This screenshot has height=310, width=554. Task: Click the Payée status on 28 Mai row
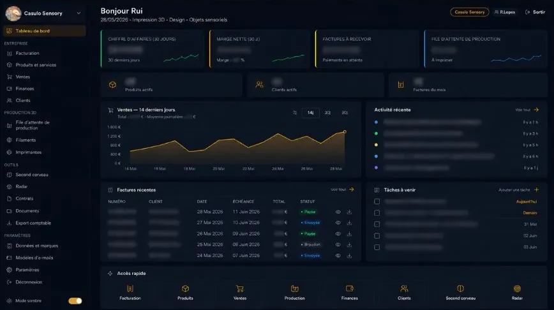[x=308, y=212]
